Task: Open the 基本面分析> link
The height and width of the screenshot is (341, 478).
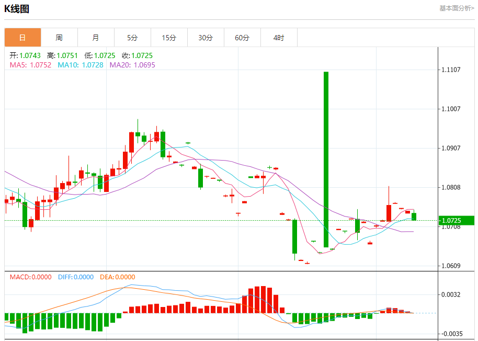Action: click(x=457, y=8)
